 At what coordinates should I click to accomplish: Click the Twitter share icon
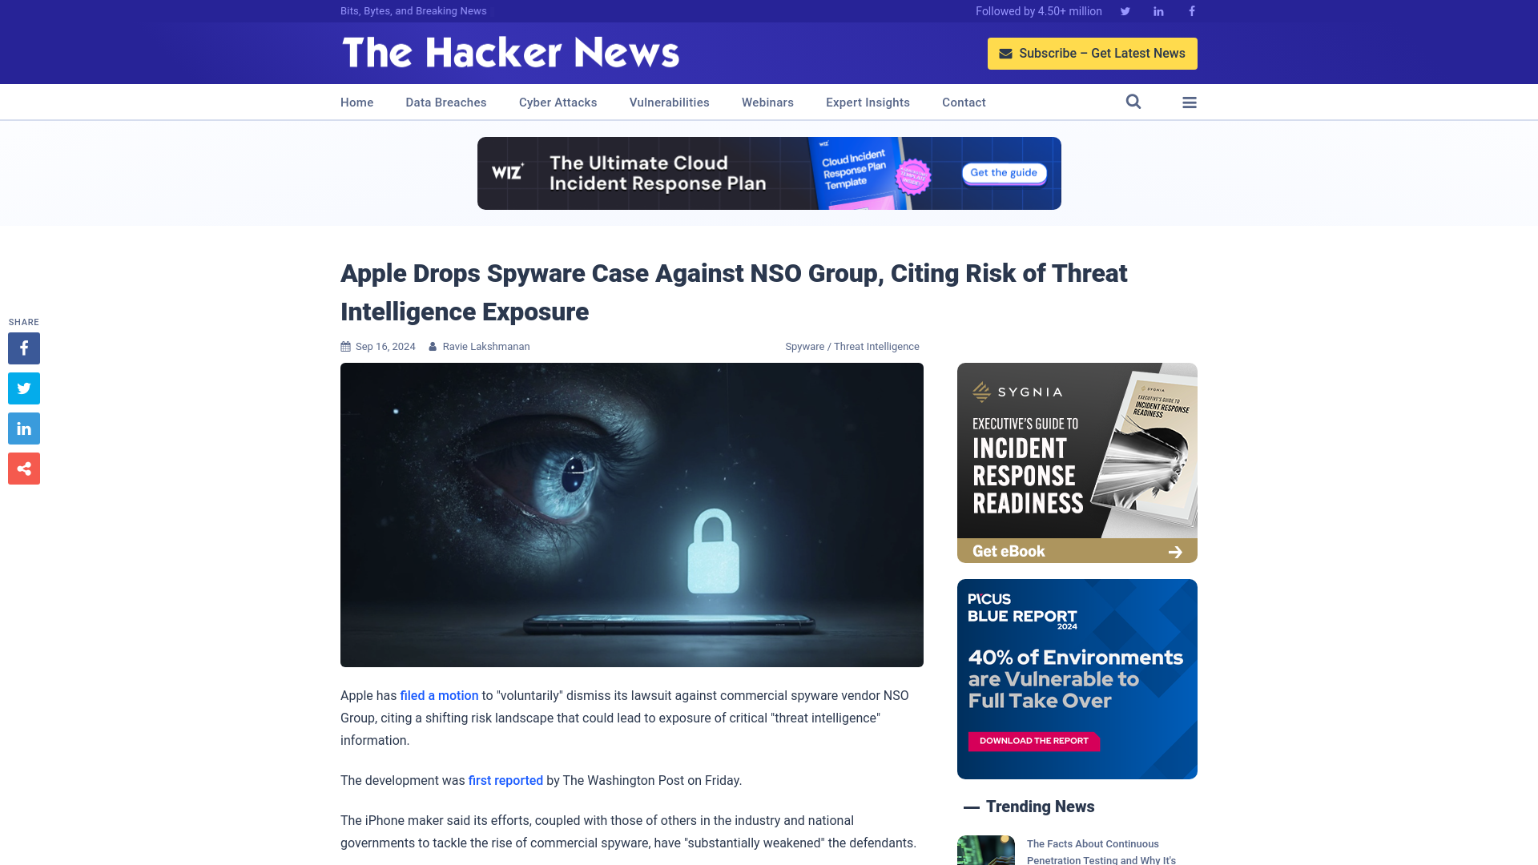tap(23, 388)
